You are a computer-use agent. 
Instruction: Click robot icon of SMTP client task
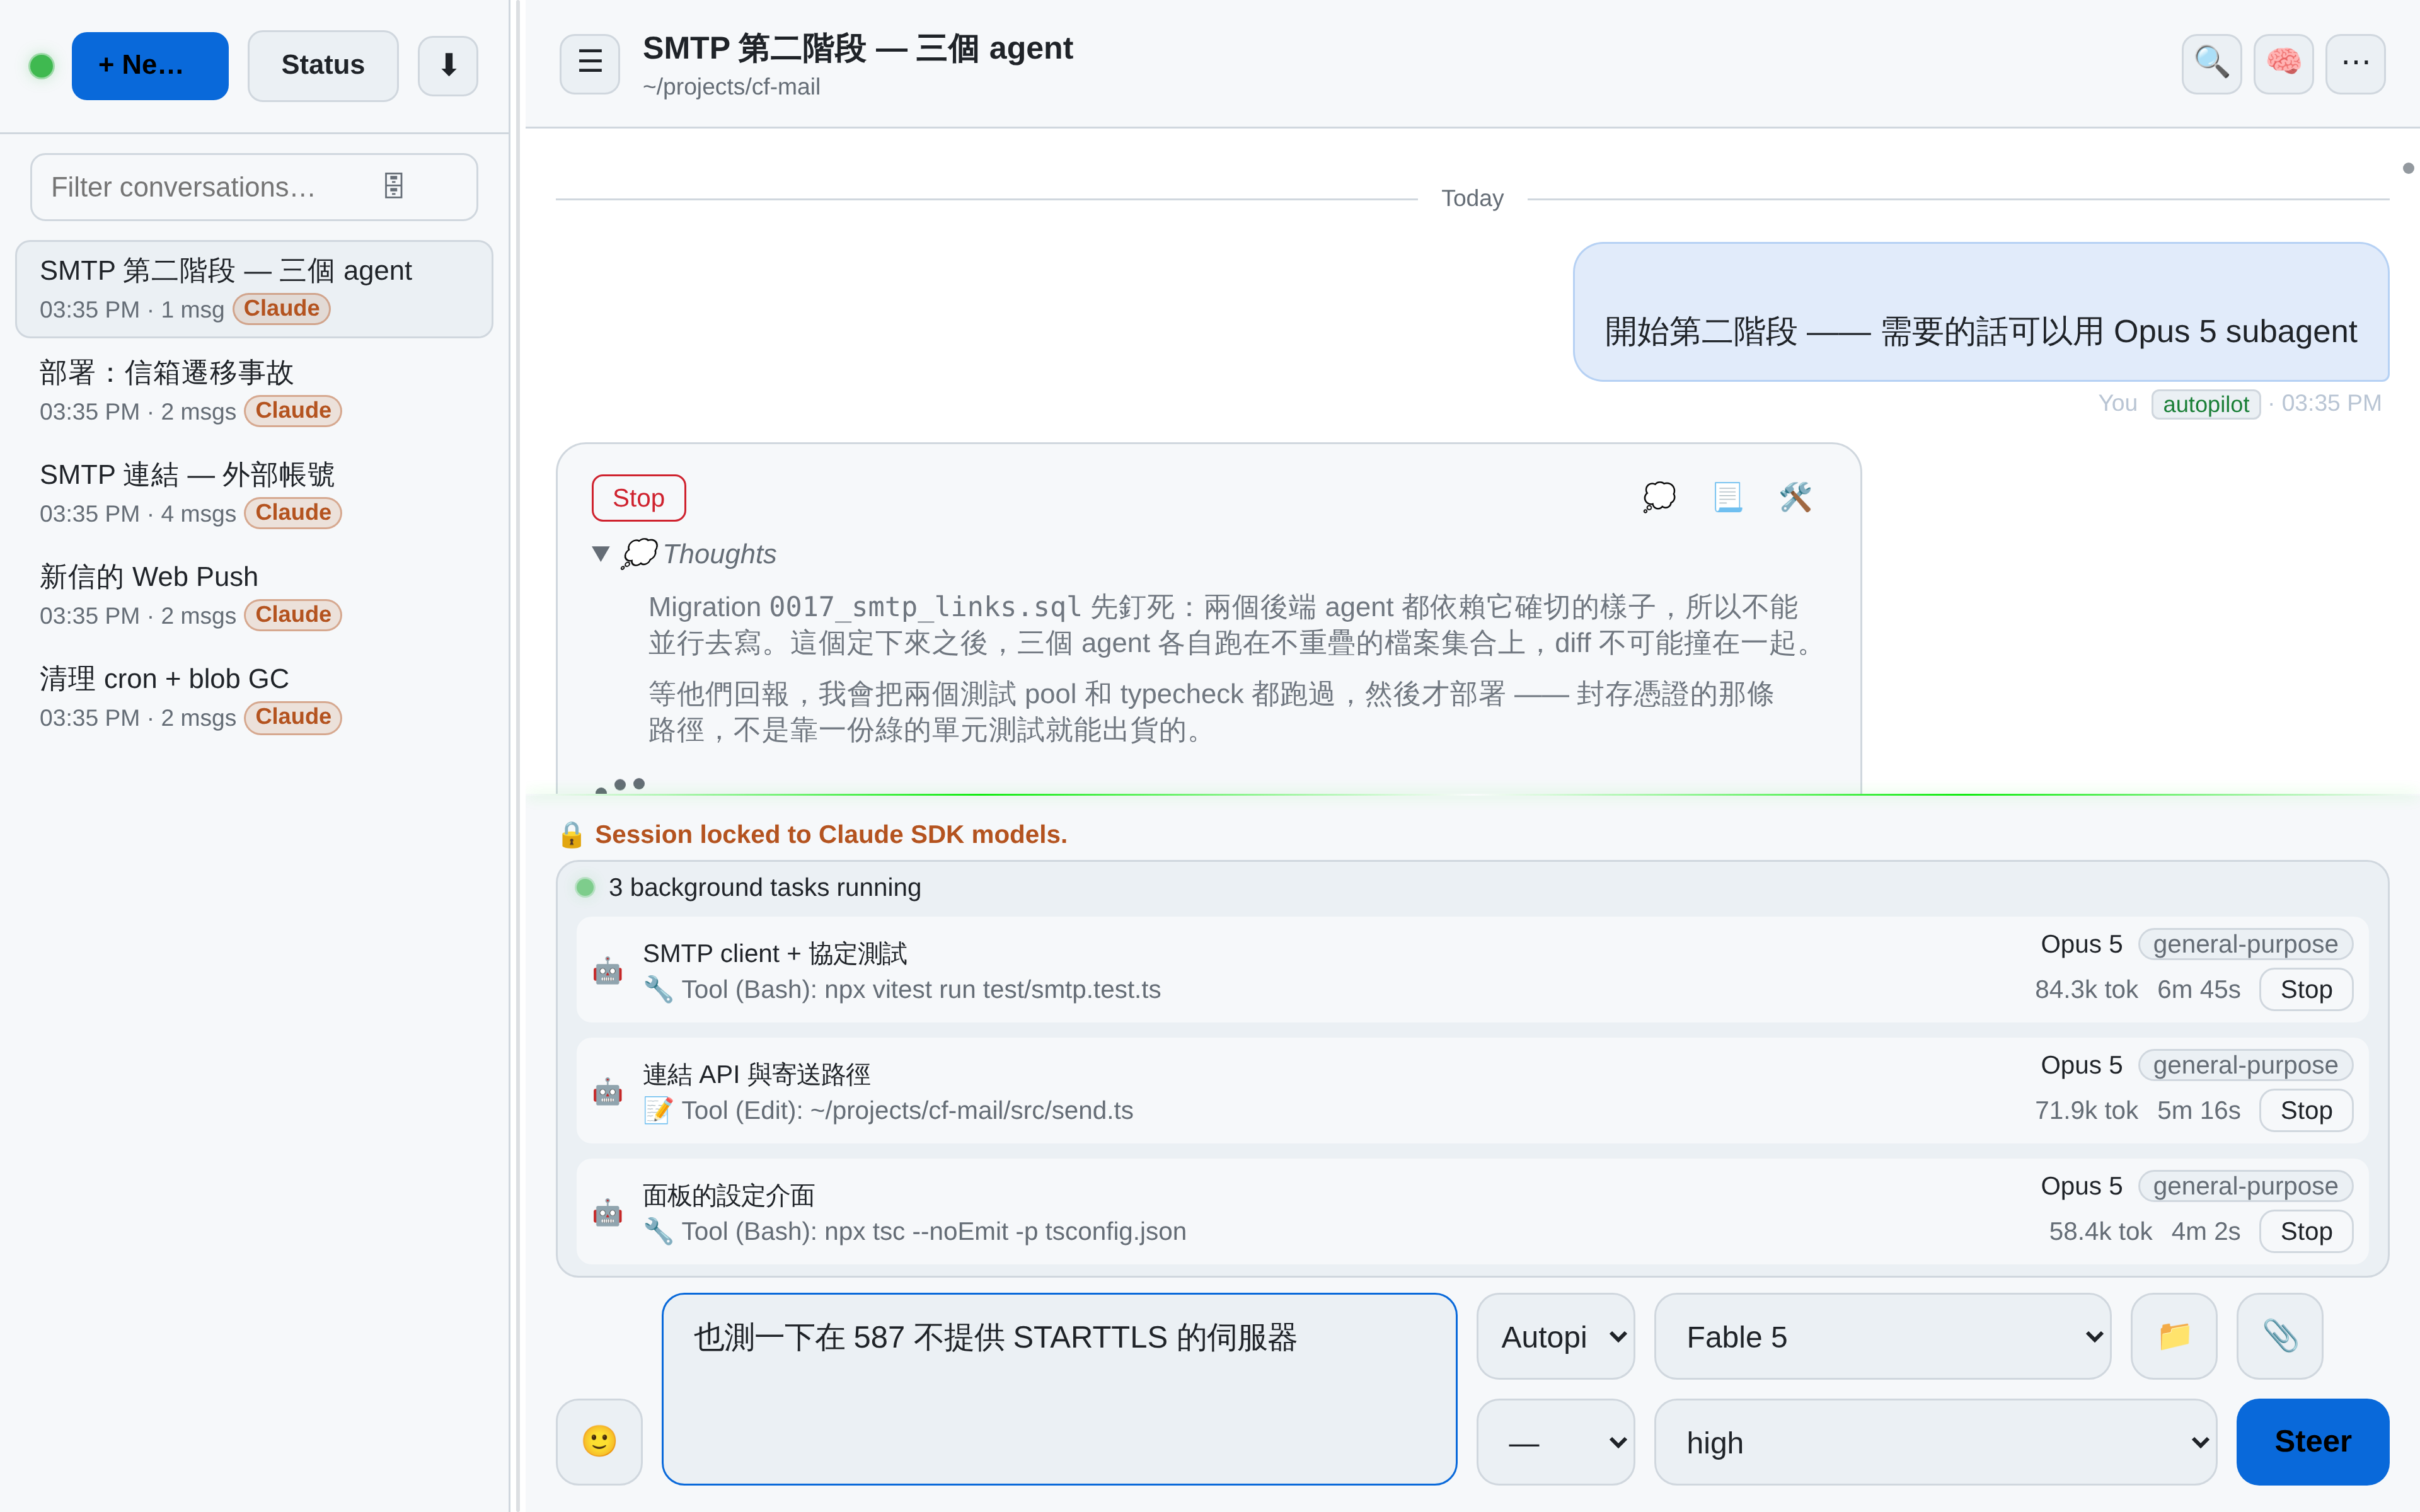pos(607,971)
